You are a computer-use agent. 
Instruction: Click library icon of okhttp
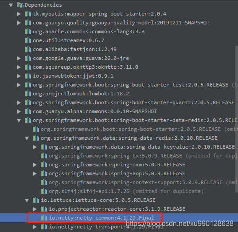[28, 67]
